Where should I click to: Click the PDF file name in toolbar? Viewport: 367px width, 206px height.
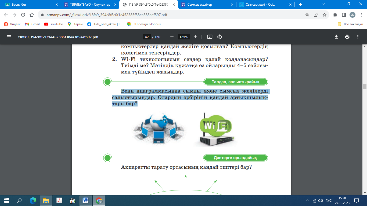pyautogui.click(x=58, y=37)
